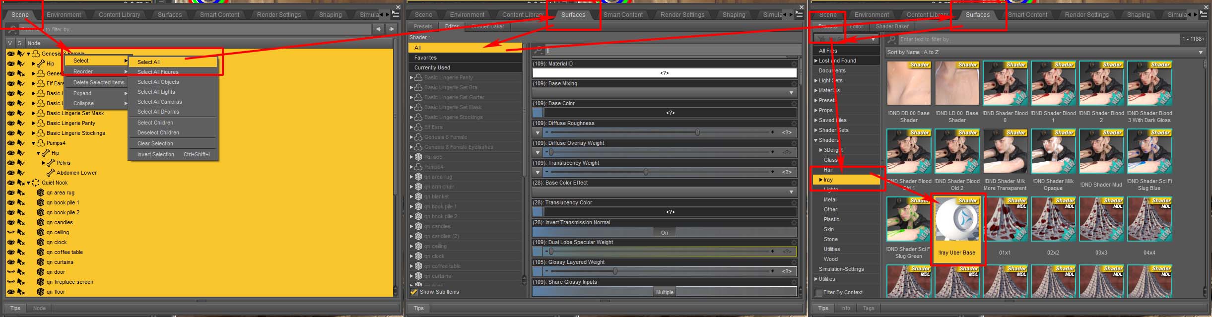Select the Currently Used shader filter
The height and width of the screenshot is (317, 1212).
point(432,67)
